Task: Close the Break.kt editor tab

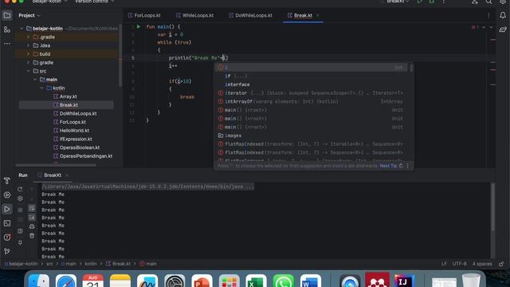Action: click(x=318, y=15)
